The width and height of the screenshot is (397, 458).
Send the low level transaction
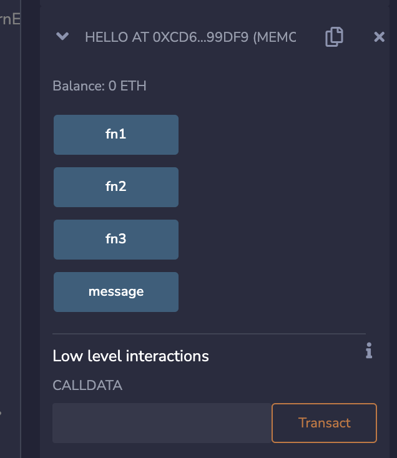[324, 423]
